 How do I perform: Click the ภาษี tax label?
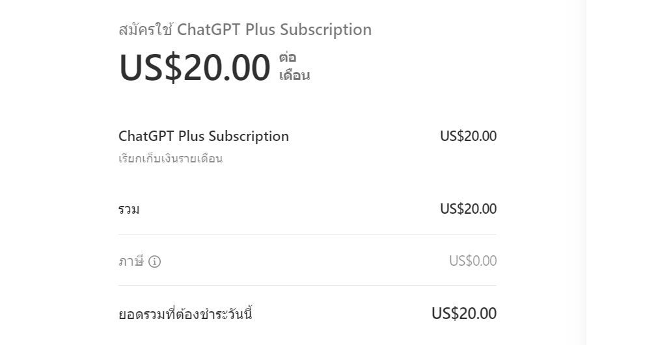coord(131,261)
